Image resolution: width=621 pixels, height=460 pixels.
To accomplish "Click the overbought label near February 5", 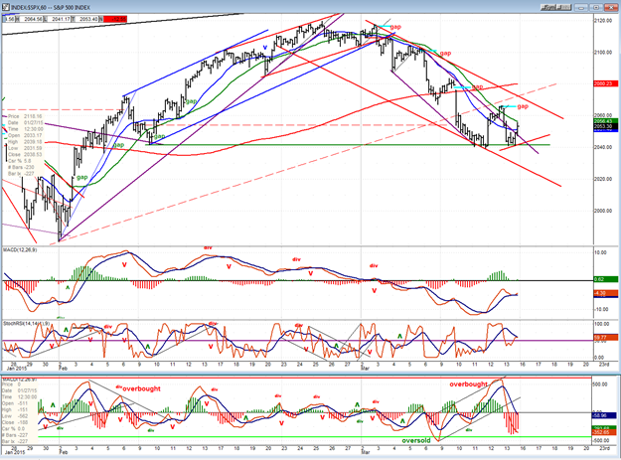I will 141,388.
